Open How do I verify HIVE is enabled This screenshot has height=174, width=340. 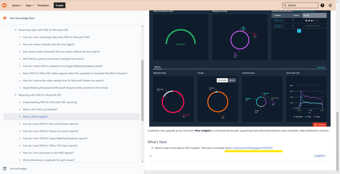63,66
